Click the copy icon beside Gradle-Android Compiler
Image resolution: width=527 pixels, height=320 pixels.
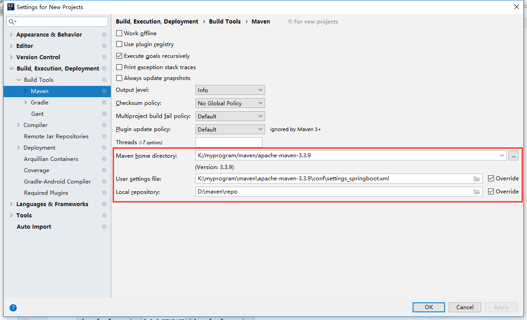tap(104, 182)
